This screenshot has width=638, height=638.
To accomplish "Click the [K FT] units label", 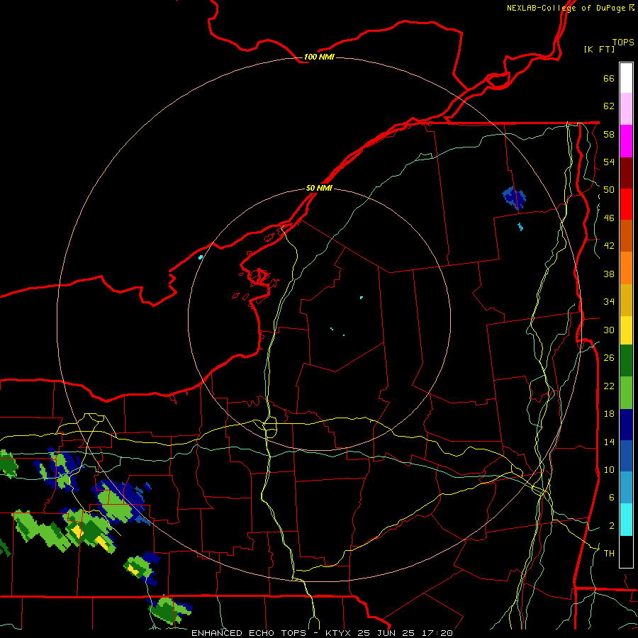I will (599, 49).
